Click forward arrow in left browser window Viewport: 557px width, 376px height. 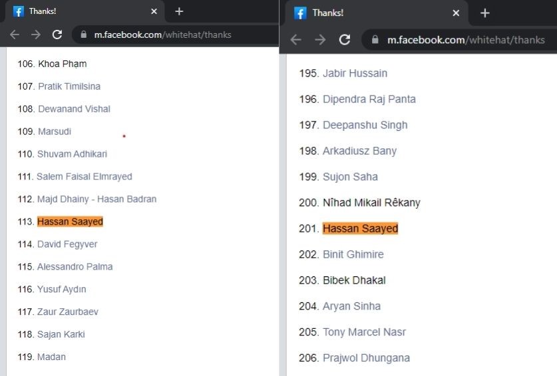36,35
